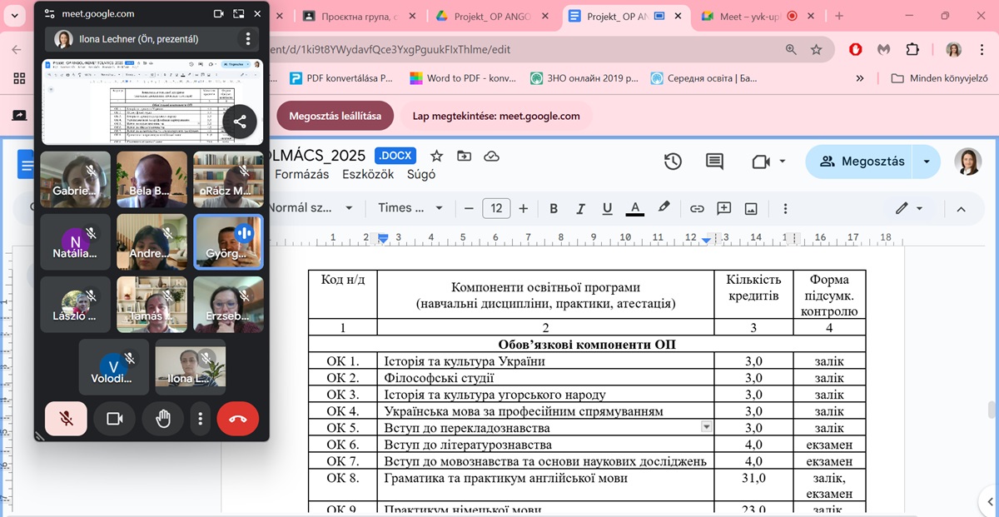The width and height of the screenshot is (999, 517).
Task: End the call with red hangup button
Action: (x=238, y=419)
